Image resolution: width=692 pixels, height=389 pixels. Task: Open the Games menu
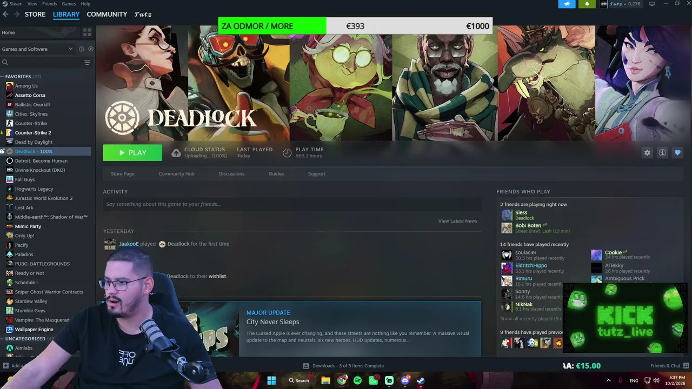pyautogui.click(x=69, y=4)
